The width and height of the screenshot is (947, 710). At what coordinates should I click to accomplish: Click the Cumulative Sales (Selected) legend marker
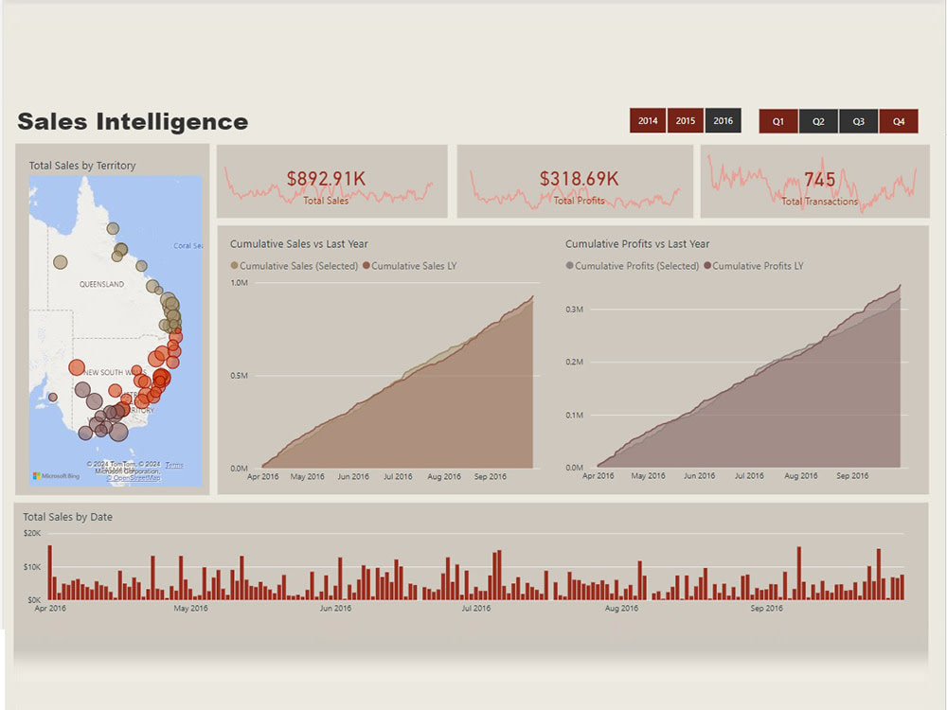click(234, 266)
